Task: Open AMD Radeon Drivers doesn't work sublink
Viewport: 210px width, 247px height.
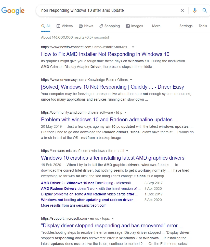Action: [91, 189]
